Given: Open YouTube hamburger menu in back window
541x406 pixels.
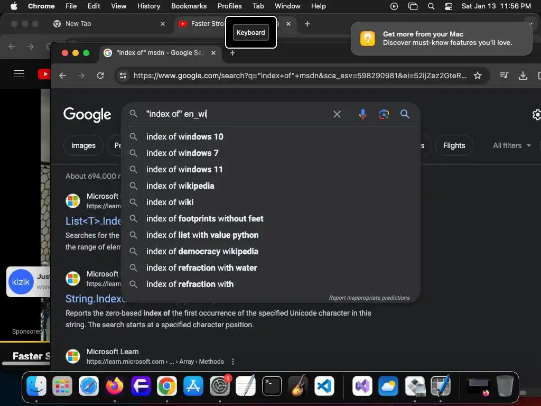Looking at the screenshot, I should coord(19,74).
